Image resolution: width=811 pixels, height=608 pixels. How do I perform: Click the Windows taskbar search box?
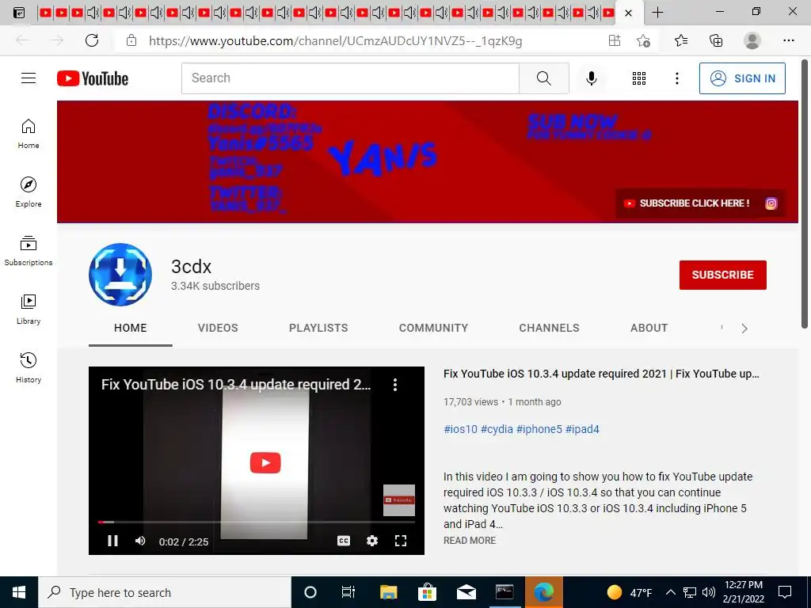165,592
